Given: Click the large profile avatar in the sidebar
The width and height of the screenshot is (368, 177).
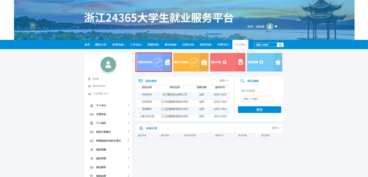Looking at the screenshot, I should (x=108, y=65).
